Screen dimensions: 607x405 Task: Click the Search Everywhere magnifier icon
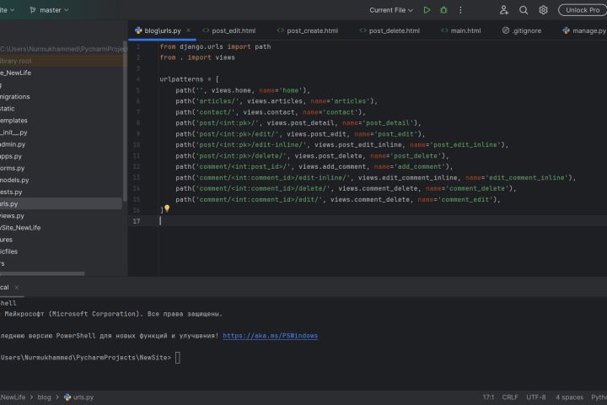pyautogui.click(x=524, y=10)
